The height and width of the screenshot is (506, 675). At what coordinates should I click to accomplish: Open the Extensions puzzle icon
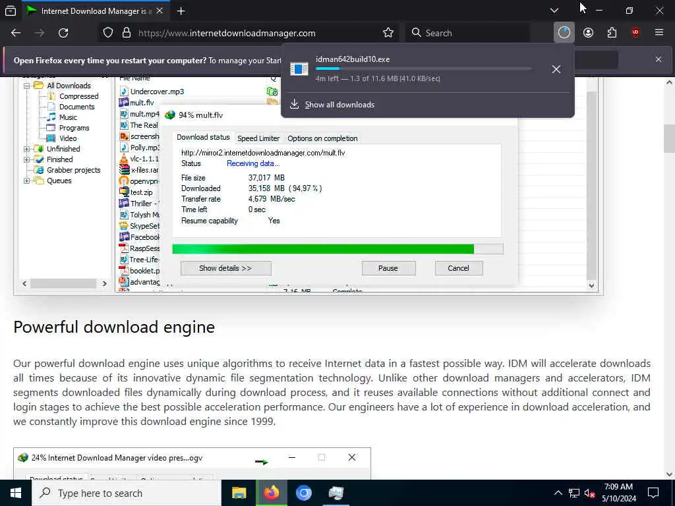pyautogui.click(x=612, y=33)
